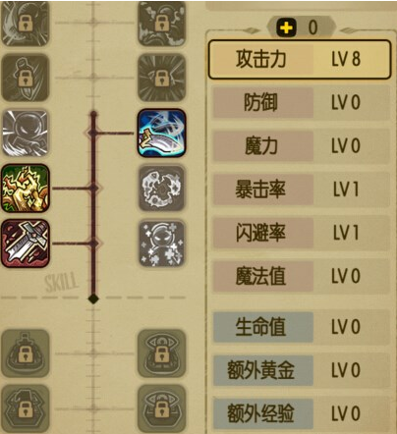
Task: Tap the locked skill icon at top left
Action: click(26, 23)
